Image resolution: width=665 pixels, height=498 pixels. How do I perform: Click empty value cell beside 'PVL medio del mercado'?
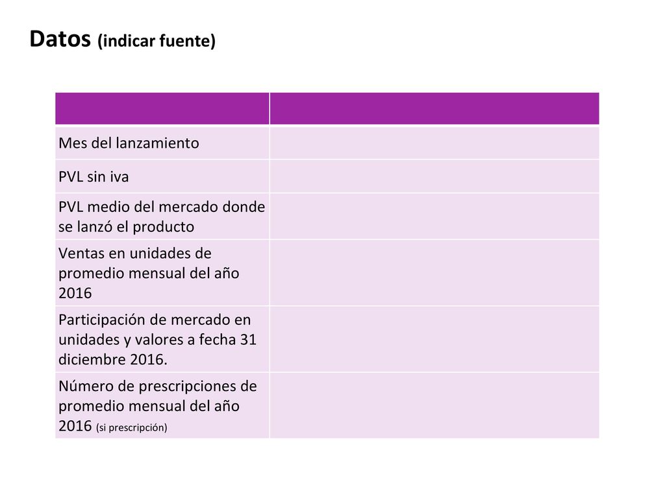(434, 217)
